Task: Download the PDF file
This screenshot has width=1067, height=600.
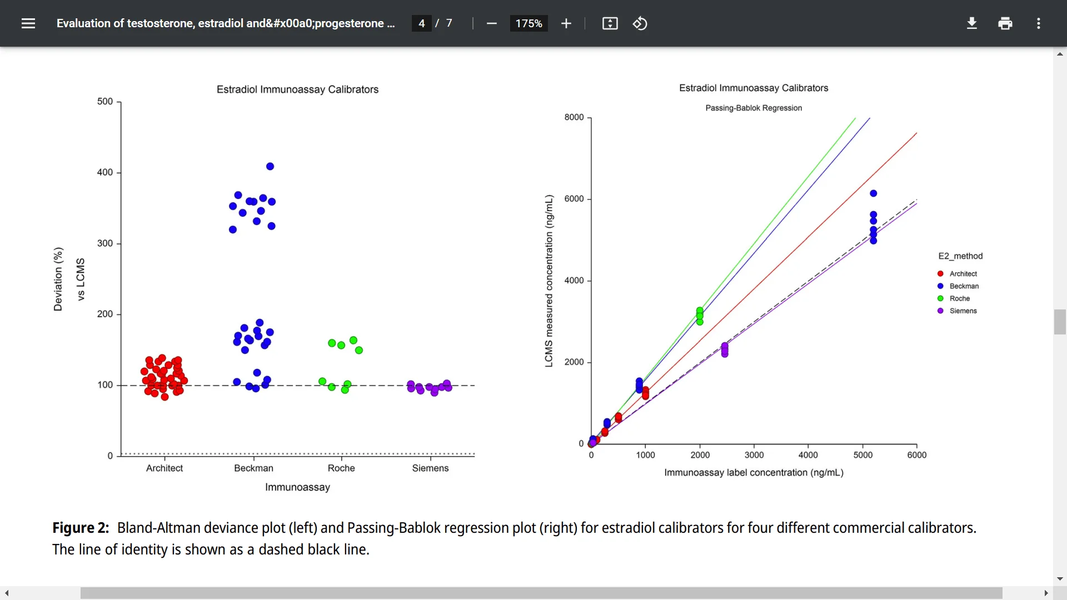Action: [x=972, y=23]
